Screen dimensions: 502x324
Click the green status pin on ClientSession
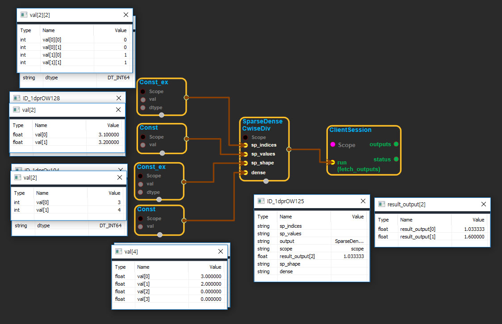[396, 159]
